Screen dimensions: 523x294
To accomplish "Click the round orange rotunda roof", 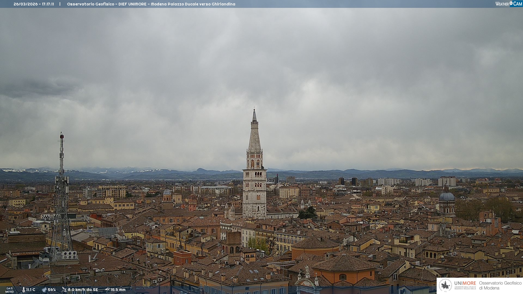I will pos(315,243).
